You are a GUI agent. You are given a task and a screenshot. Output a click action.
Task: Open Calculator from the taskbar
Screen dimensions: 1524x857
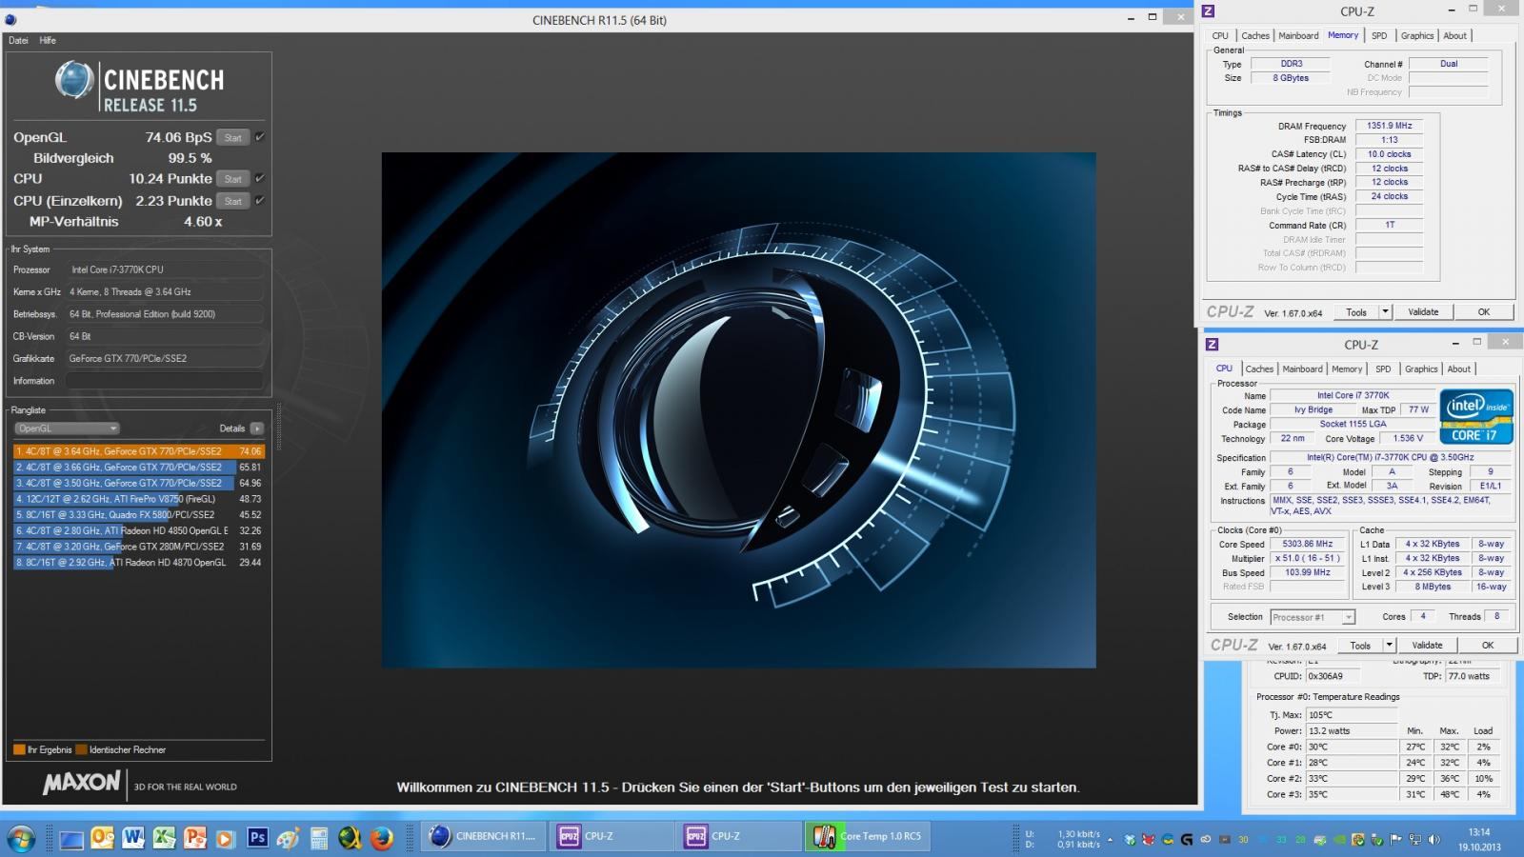click(x=319, y=839)
